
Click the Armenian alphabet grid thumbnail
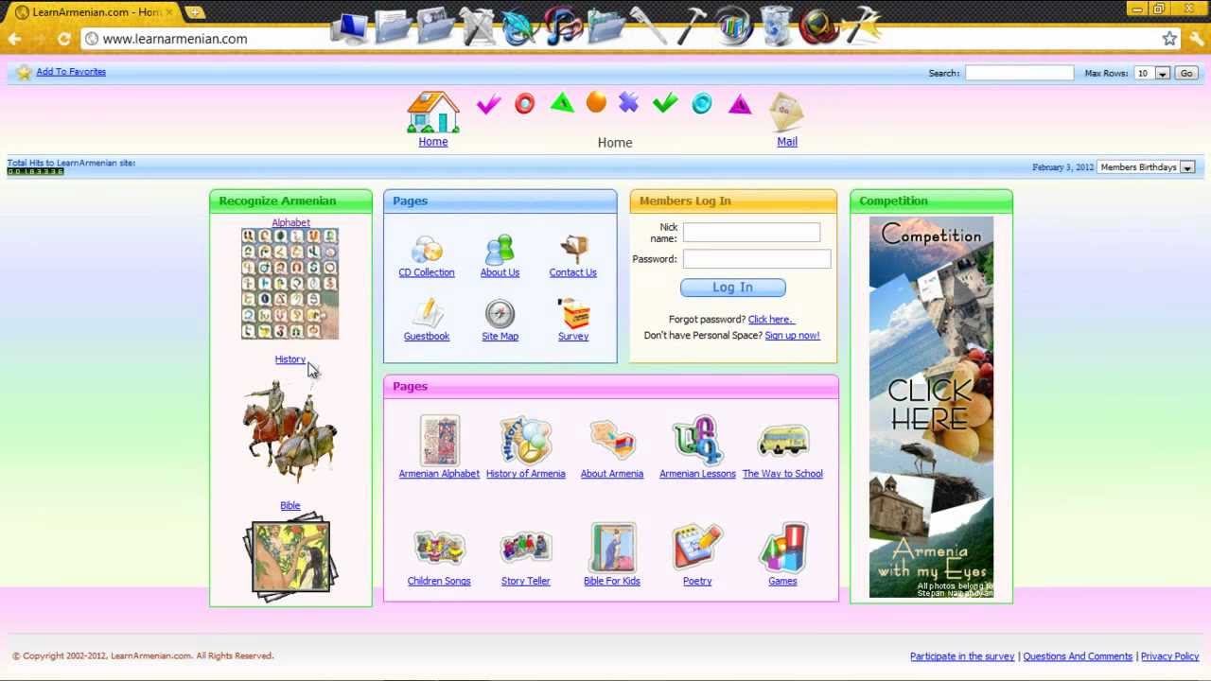point(290,284)
